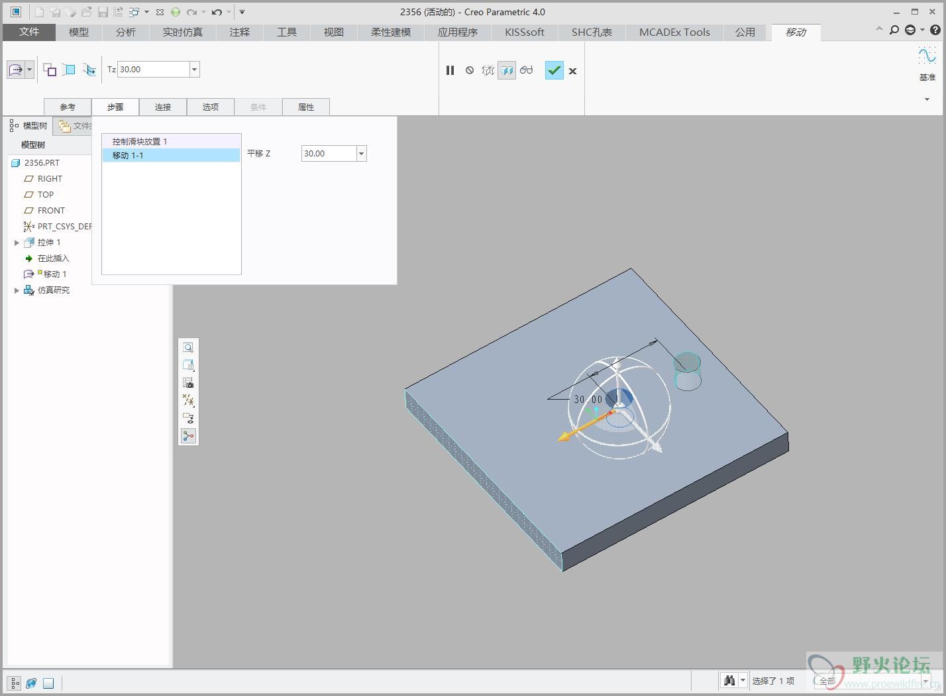Click the close window icon
This screenshot has width=946, height=696.
(x=160, y=12)
